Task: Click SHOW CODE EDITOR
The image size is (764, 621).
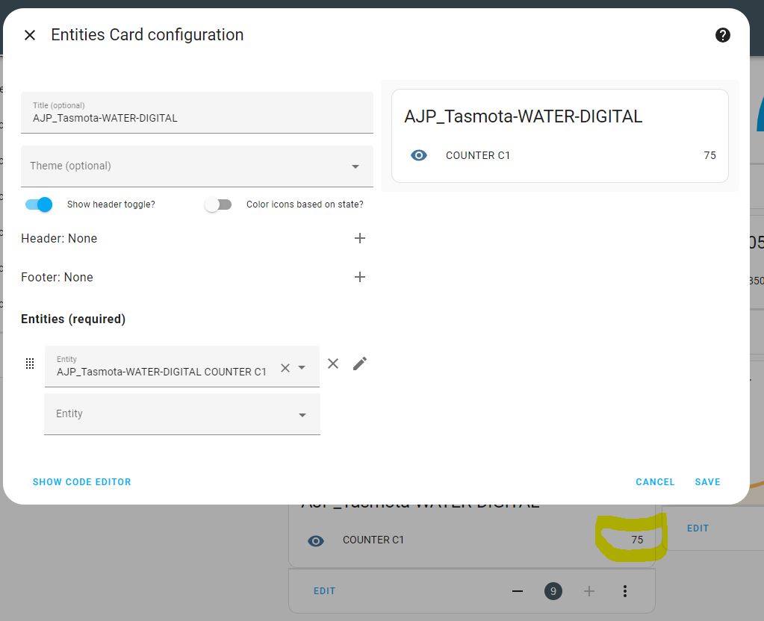Action: coord(82,481)
